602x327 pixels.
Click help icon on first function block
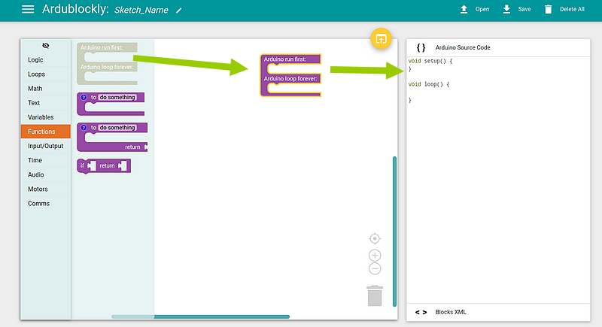tap(84, 98)
